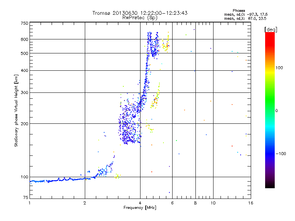Click the 'mean, sd,O: -97.3, 17.5' statistic

coord(246,14)
